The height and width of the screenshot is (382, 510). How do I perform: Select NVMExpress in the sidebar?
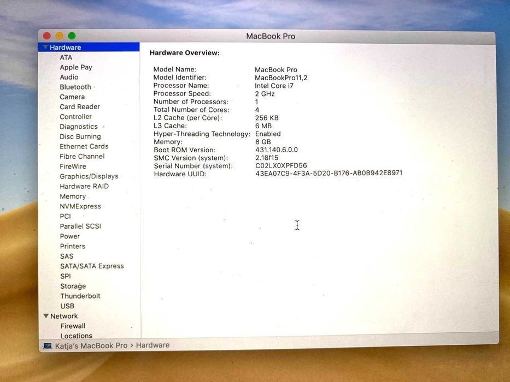pos(80,206)
